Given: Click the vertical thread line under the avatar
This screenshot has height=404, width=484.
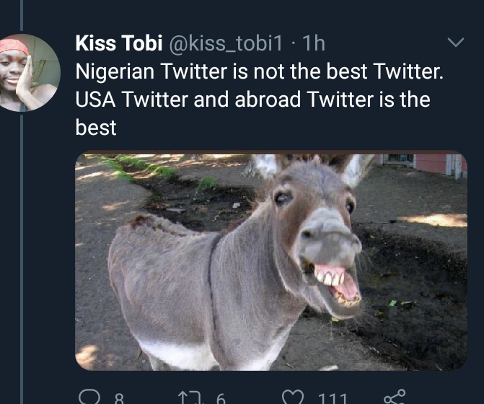Looking at the screenshot, I should tap(21, 252).
